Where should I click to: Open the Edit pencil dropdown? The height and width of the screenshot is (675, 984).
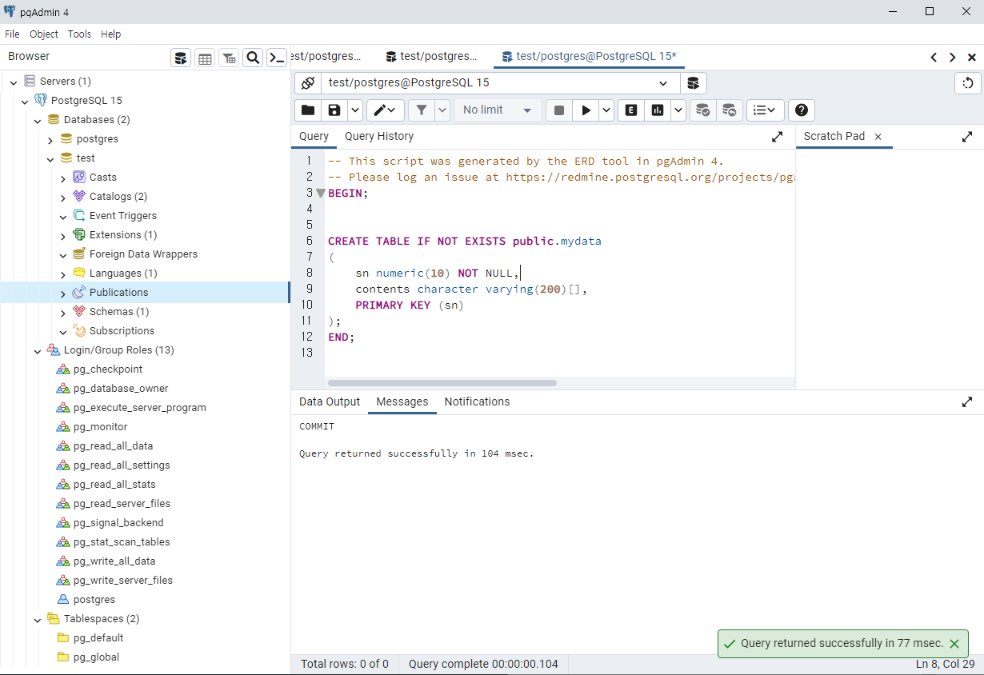(x=386, y=110)
